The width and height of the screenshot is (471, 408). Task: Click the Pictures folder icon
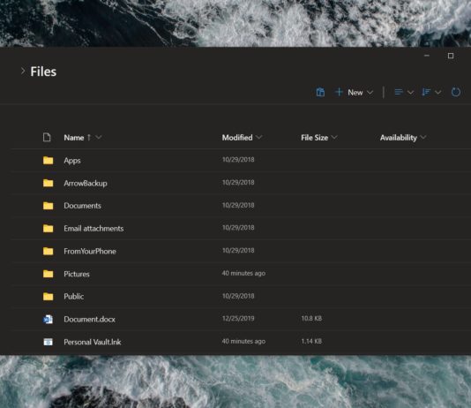coord(48,274)
